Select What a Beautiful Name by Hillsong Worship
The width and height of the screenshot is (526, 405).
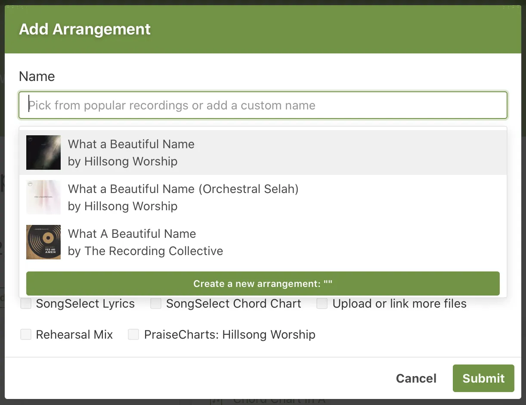tap(172, 153)
